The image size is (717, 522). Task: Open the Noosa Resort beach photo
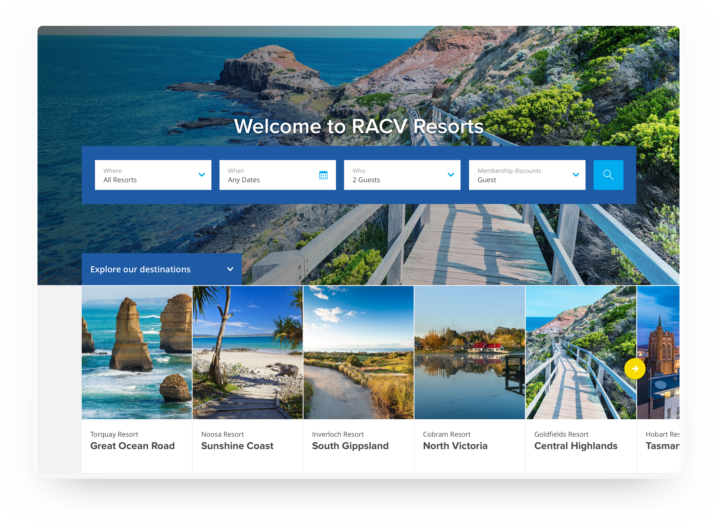(248, 352)
